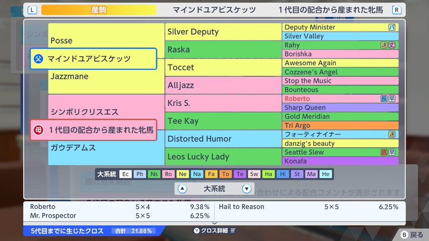Select Stop the Music ancestor row
The width and height of the screenshot is (429, 241).
pyautogui.click(x=340, y=80)
